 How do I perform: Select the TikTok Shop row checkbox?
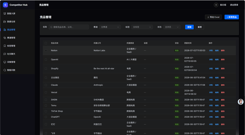tap(46, 111)
